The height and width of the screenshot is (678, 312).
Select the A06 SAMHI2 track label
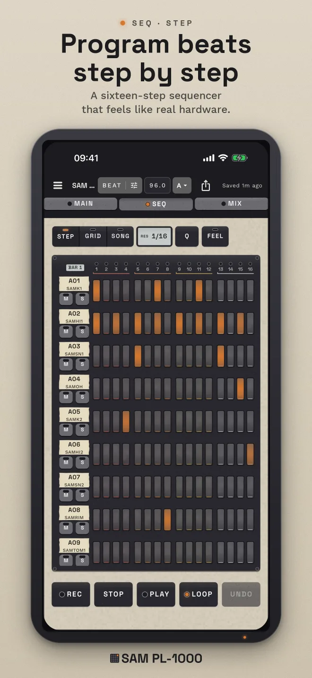(x=74, y=448)
